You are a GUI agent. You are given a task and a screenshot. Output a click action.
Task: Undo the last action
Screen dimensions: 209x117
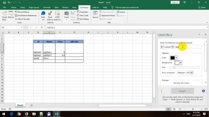tap(9, 2)
